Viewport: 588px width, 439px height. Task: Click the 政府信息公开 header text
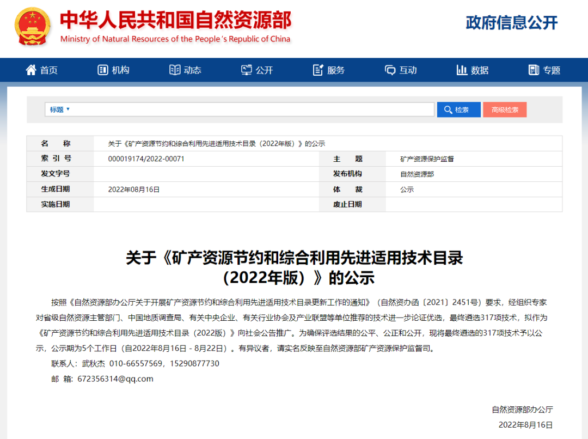point(512,23)
